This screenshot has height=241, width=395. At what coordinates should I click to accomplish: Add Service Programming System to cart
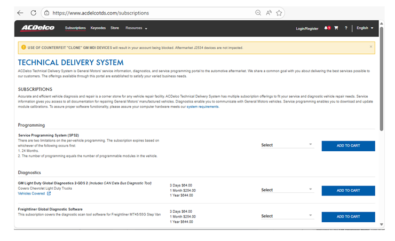[348, 146]
